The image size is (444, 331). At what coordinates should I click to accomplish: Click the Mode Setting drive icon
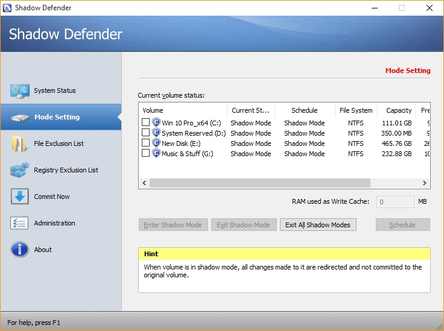pyautogui.click(x=20, y=118)
